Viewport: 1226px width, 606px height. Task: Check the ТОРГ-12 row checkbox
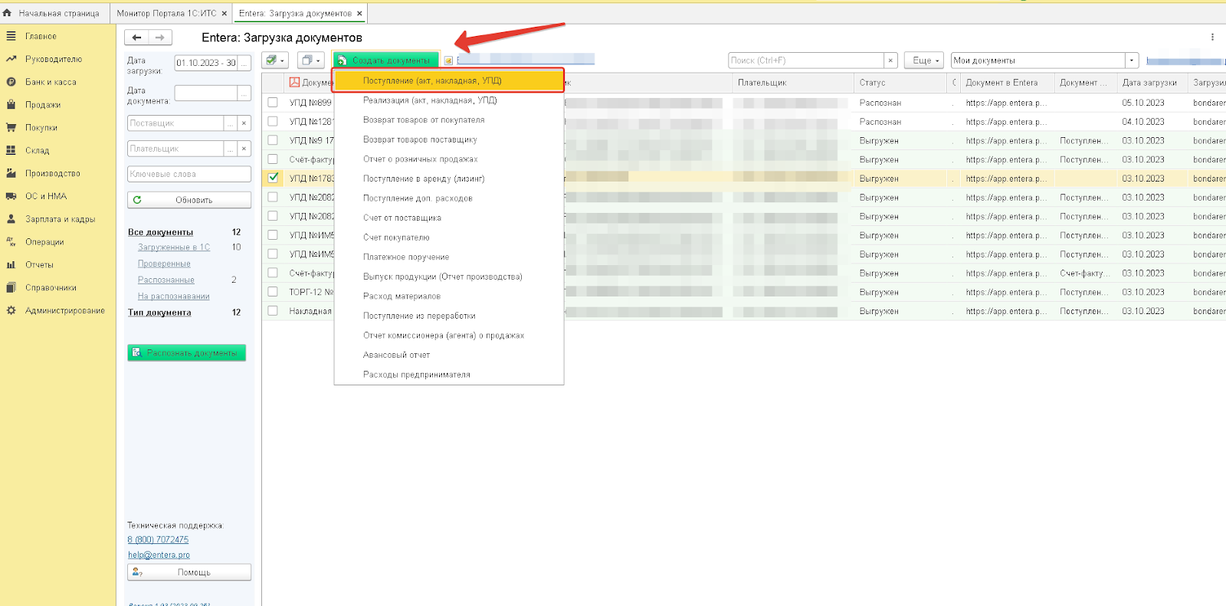click(x=273, y=291)
